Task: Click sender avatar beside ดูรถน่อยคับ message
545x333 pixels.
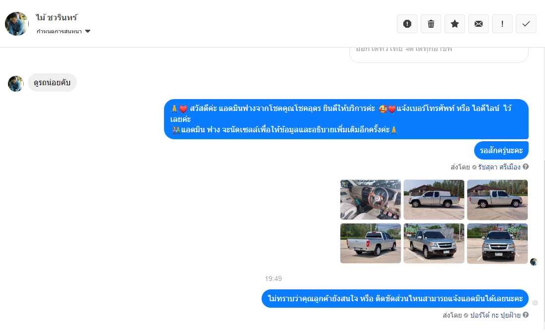Action: point(16,84)
